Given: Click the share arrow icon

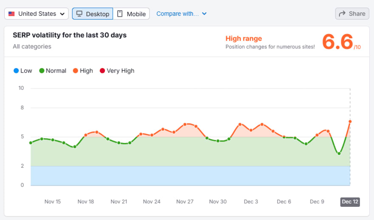Looking at the screenshot, I should click(x=342, y=14).
